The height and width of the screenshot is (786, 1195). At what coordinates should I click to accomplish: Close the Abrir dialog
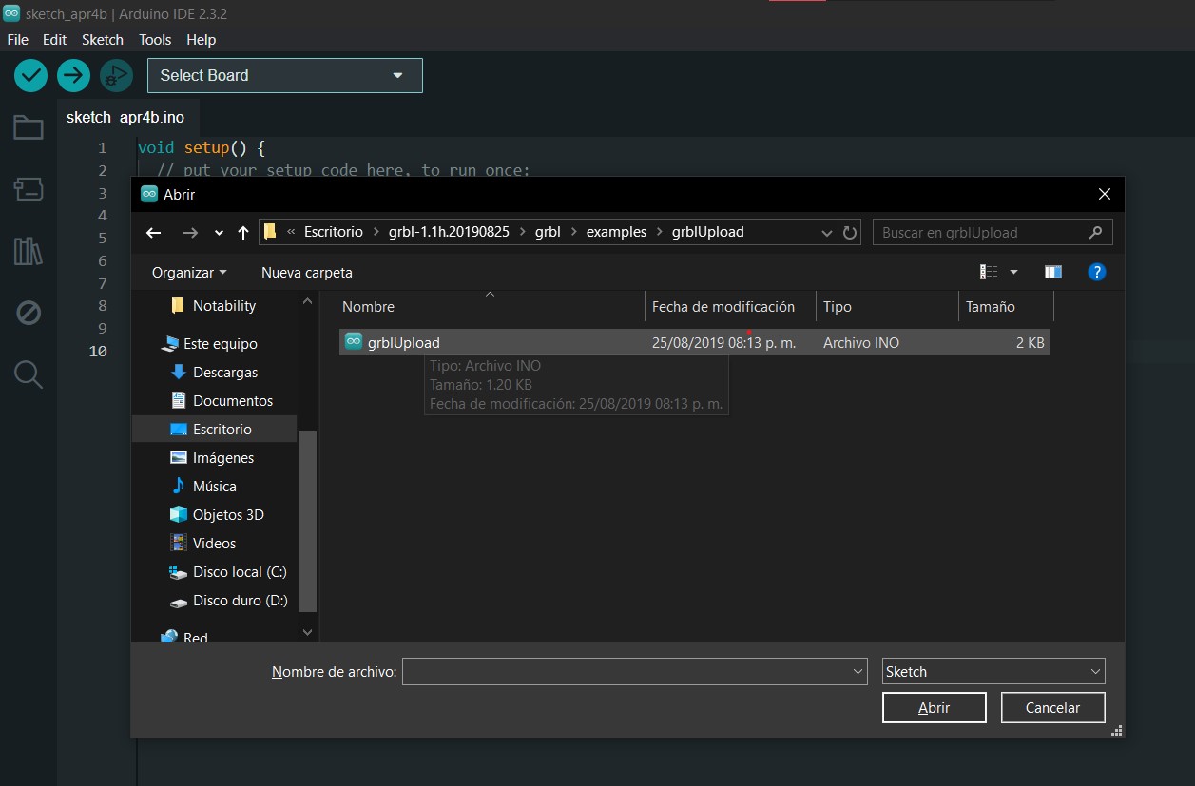pyautogui.click(x=1104, y=194)
